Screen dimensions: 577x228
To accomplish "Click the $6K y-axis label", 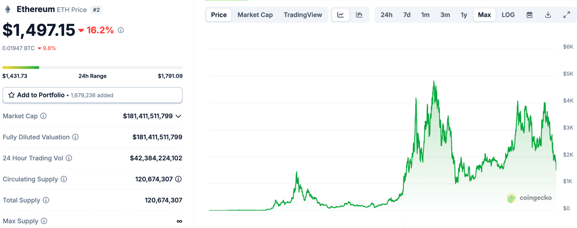I will [568, 47].
